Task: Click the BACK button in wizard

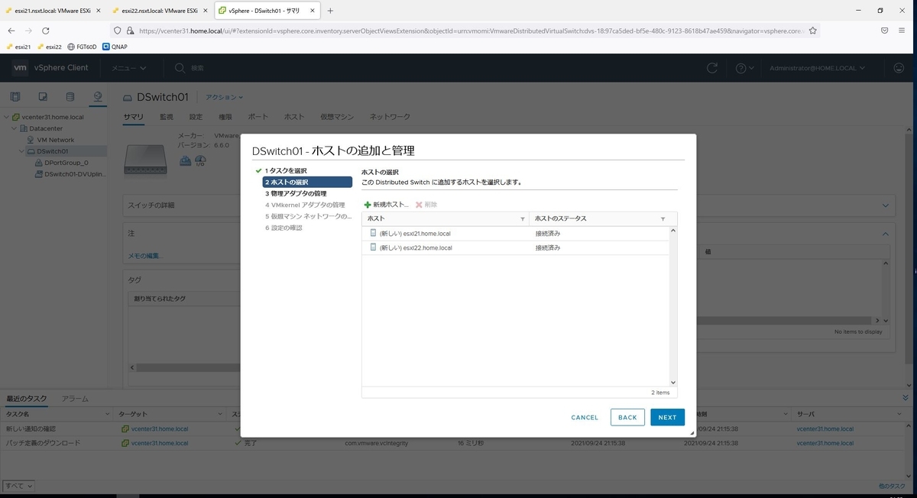Action: click(x=627, y=417)
